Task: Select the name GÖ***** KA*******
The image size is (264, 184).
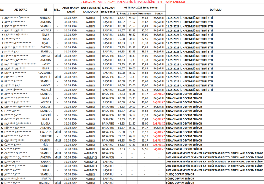Action: point(17,119)
